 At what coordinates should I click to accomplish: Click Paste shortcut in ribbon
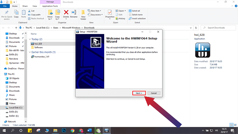point(36,18)
